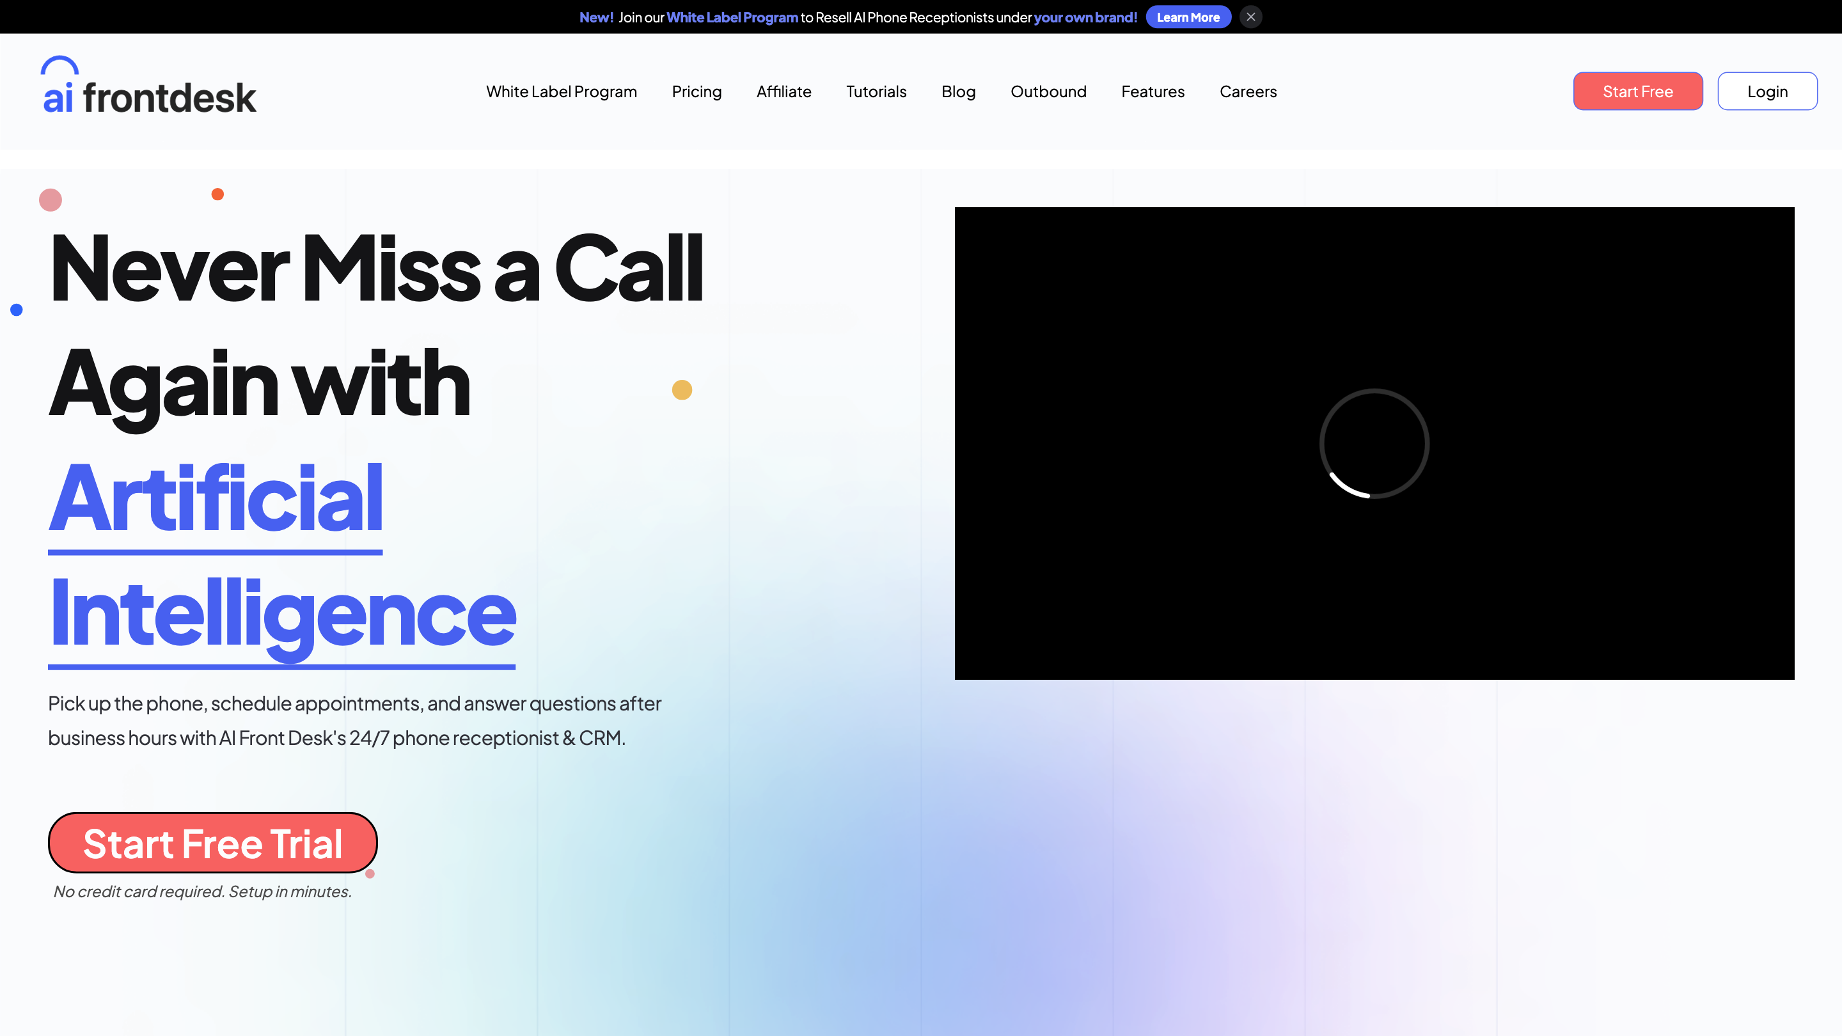Open the Careers page
The width and height of the screenshot is (1842, 1036).
point(1248,91)
